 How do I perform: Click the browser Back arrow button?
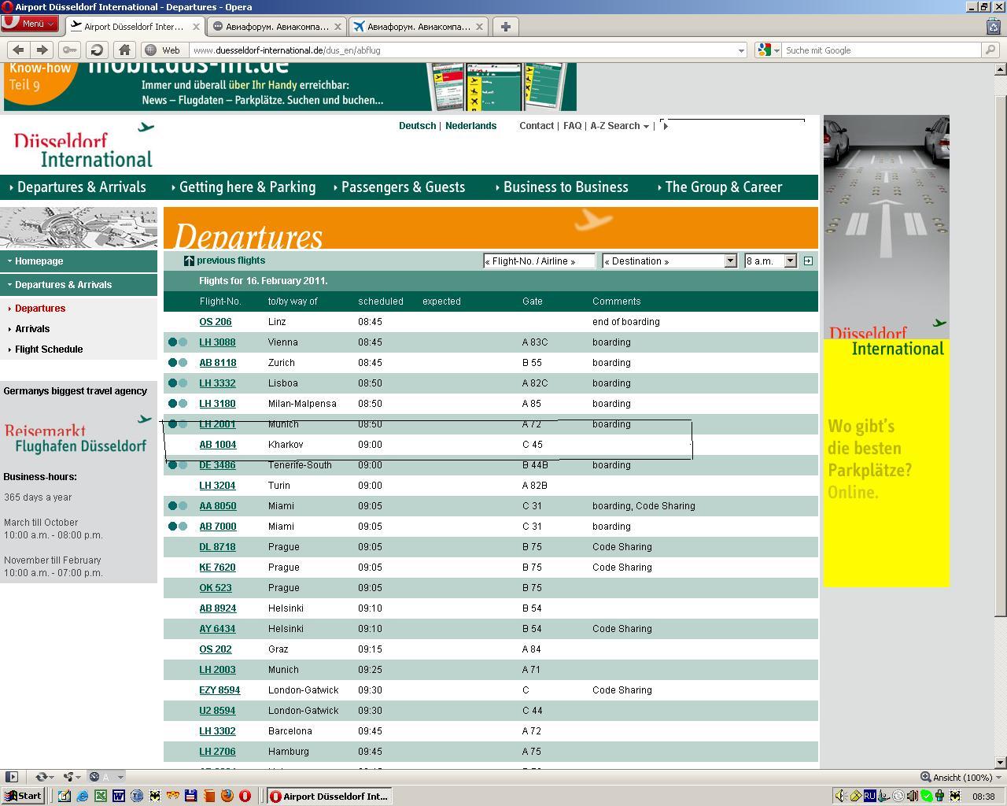pos(18,50)
